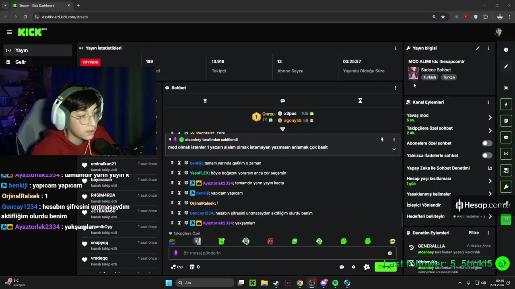515x289 pixels.
Task: Reload the page in Chrome
Action: [25, 17]
